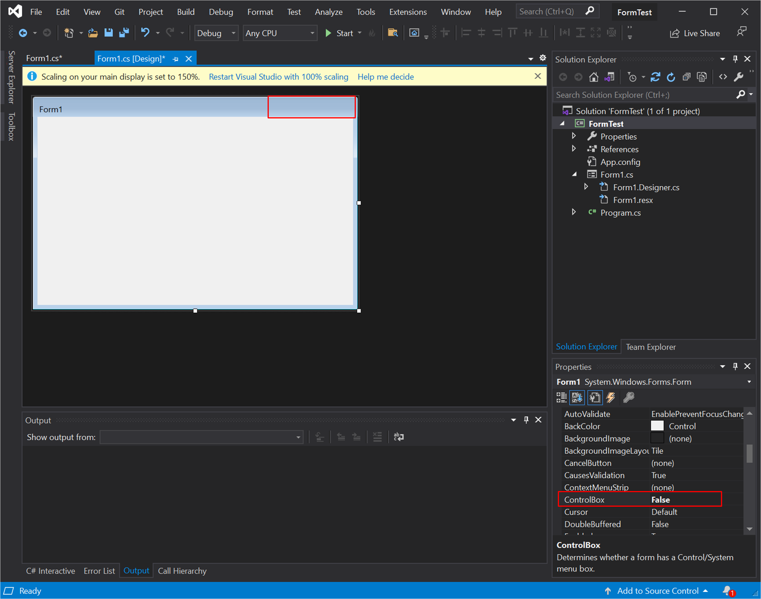Switch to the Error List tab

(x=99, y=571)
